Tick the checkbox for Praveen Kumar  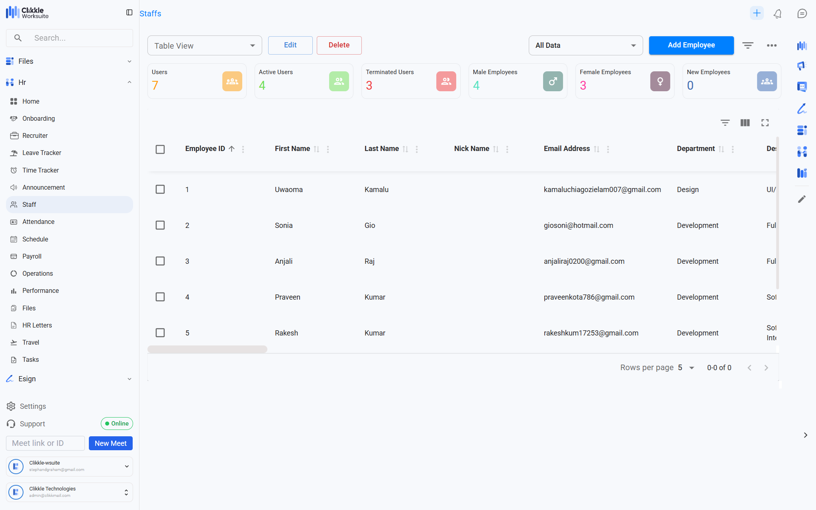tap(160, 297)
